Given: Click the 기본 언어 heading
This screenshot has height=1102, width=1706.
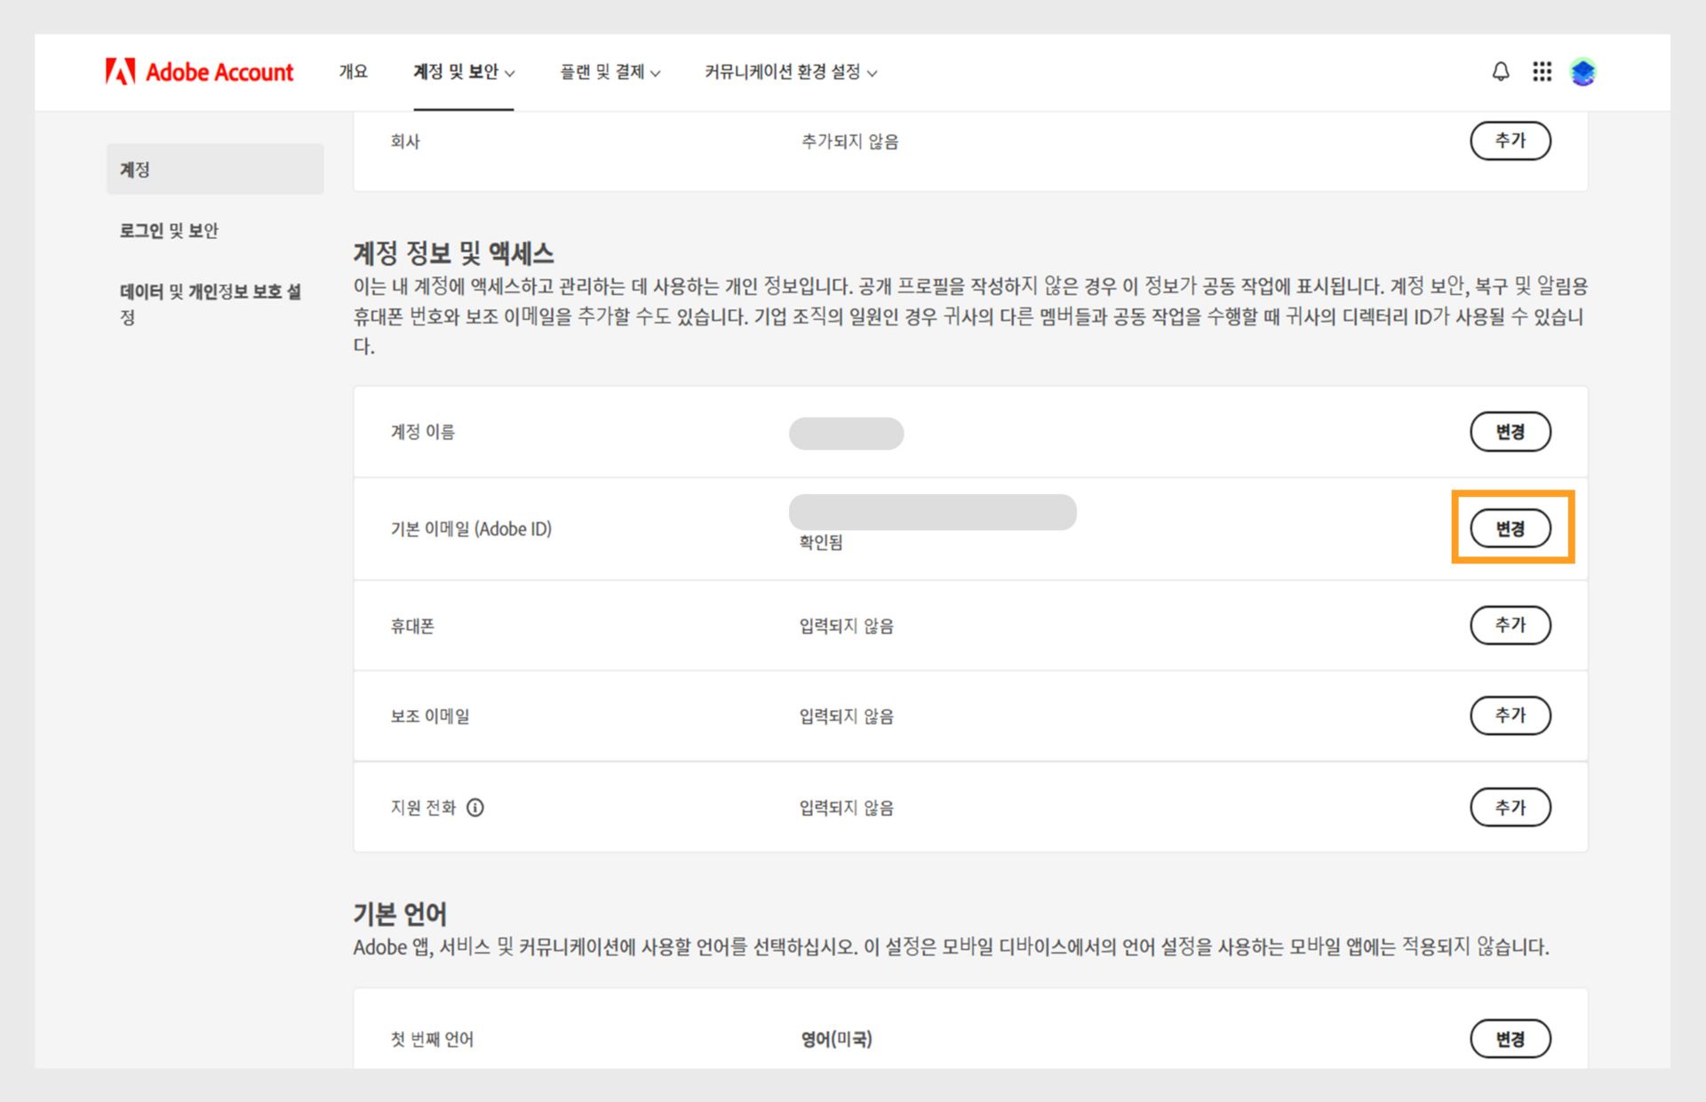Looking at the screenshot, I should 400,914.
